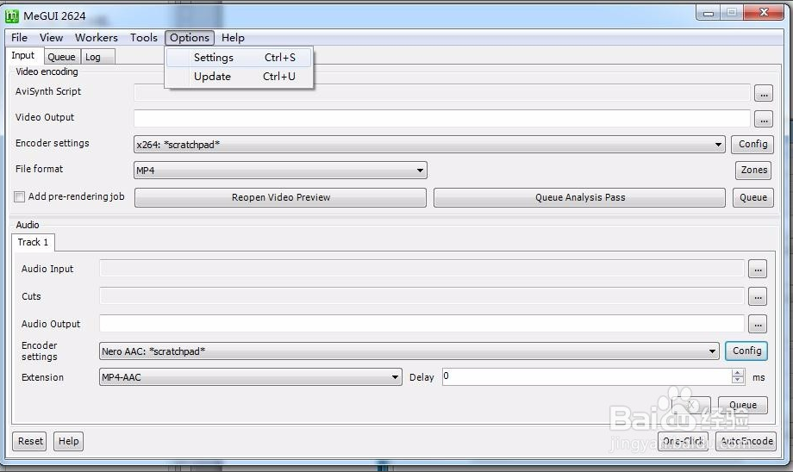Queue the video encoding job
793x472 pixels.
(753, 197)
